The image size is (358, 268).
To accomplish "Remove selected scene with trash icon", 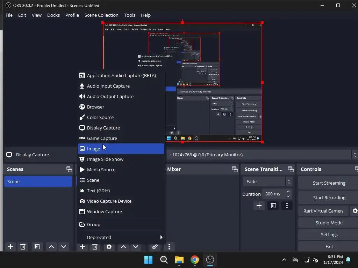I will (23, 247).
